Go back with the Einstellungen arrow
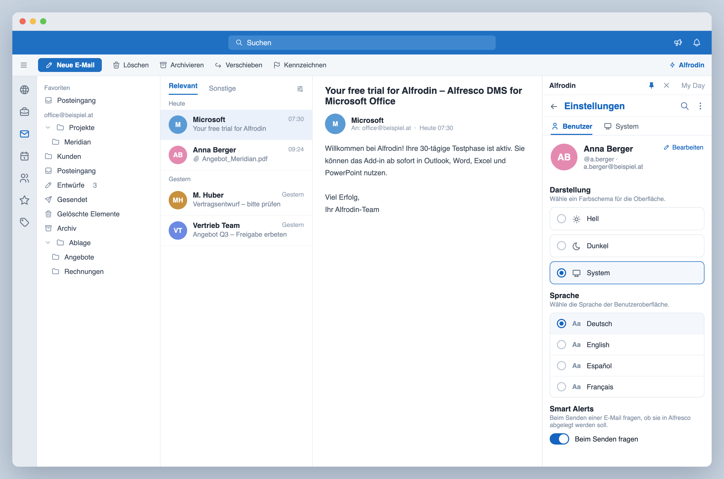Image resolution: width=724 pixels, height=479 pixels. click(x=554, y=106)
